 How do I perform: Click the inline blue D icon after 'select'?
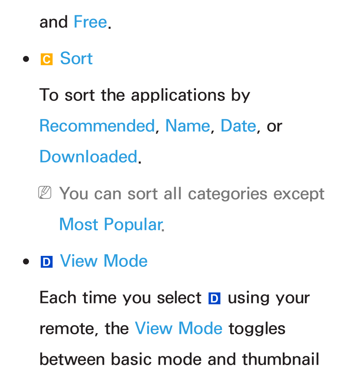[x=214, y=299]
